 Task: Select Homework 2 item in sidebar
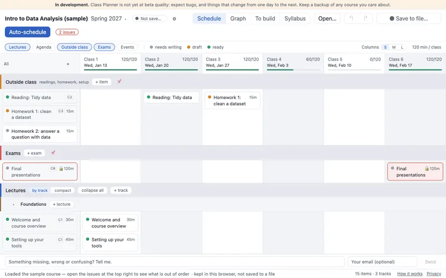coord(40,134)
